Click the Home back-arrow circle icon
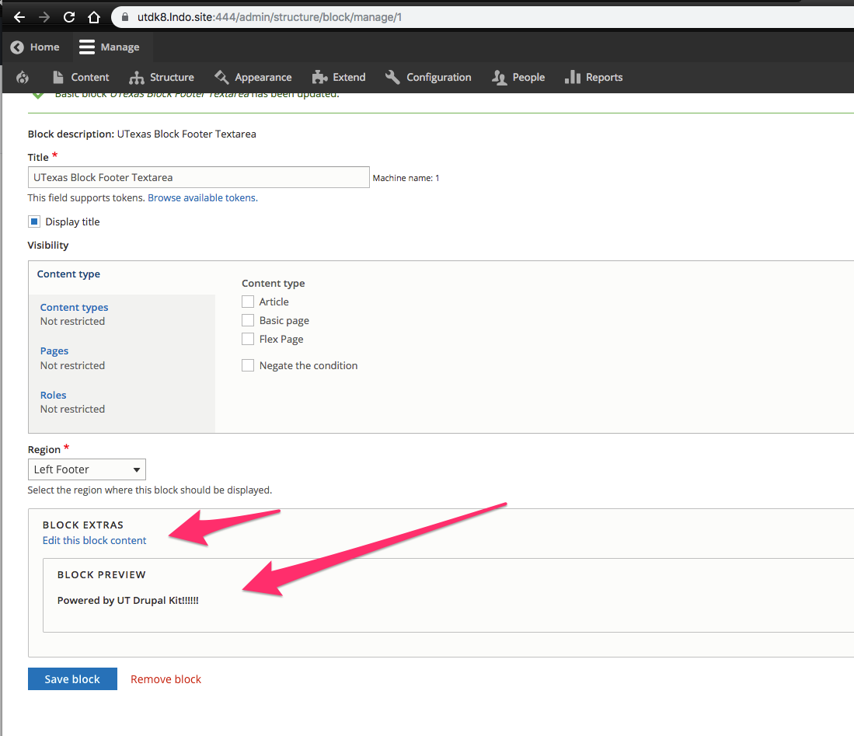 tap(17, 47)
